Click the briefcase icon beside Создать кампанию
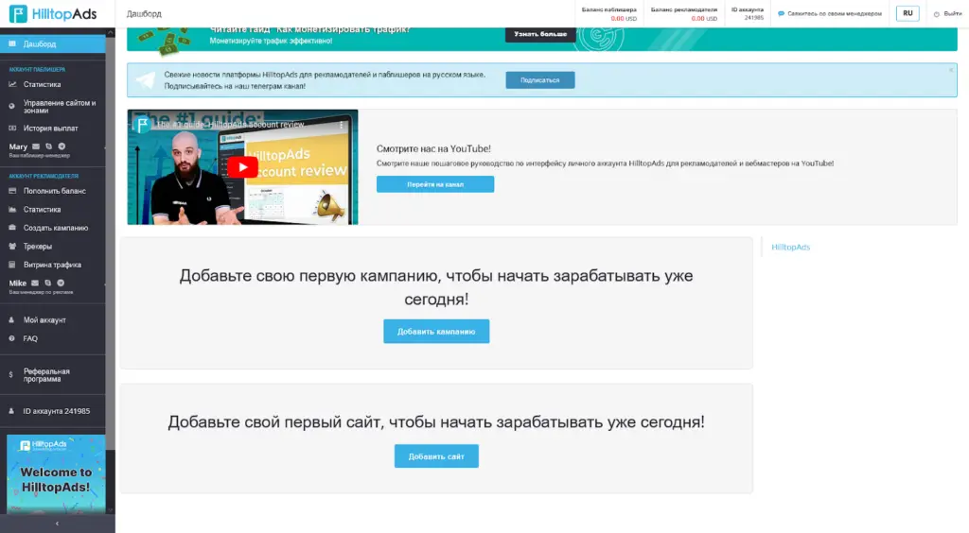This screenshot has height=533, width=969. click(11, 228)
